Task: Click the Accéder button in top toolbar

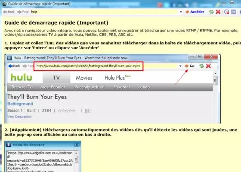Action: pos(195,12)
